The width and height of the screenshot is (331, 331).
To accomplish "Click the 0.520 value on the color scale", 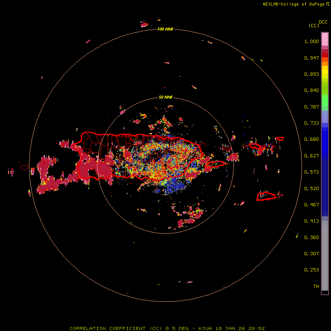I will pos(312,189).
